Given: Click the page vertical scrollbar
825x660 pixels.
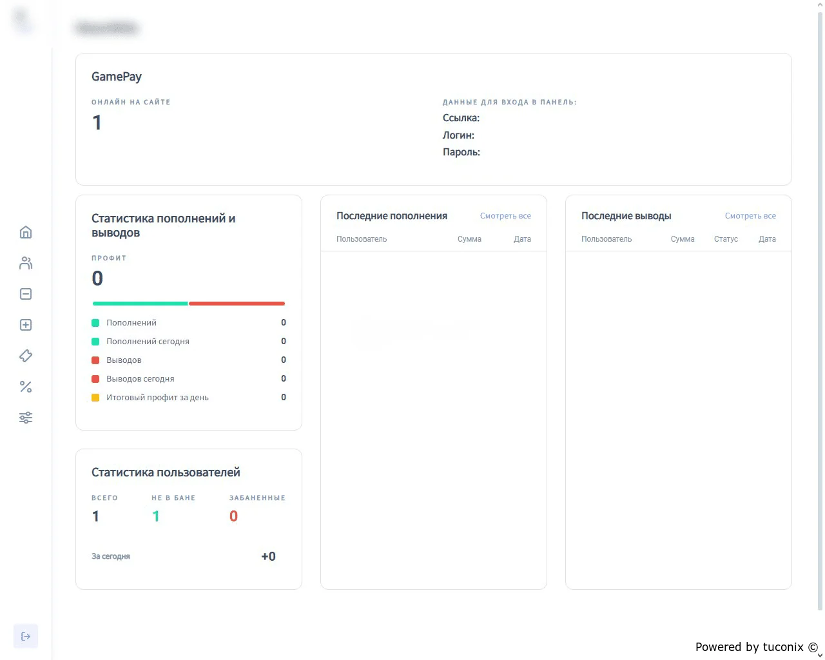Looking at the screenshot, I should [x=820, y=309].
